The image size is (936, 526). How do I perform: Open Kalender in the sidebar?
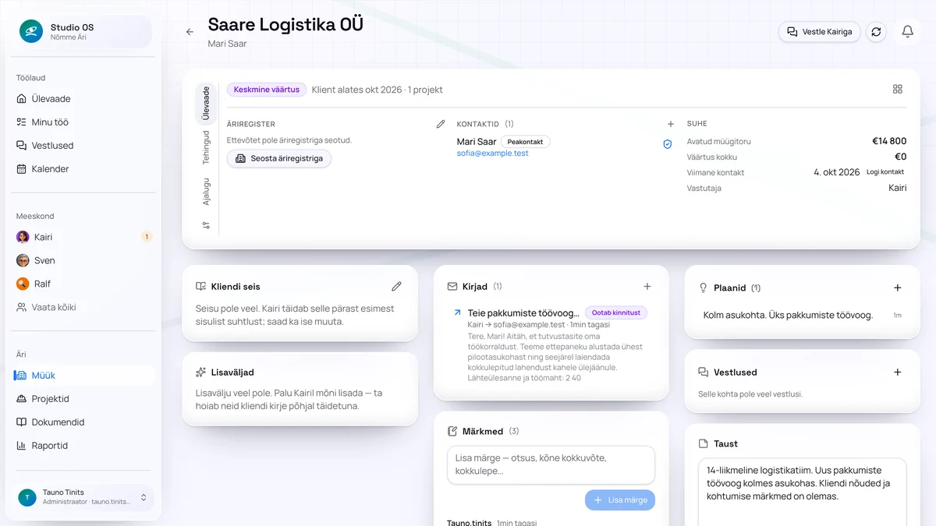pos(84,169)
